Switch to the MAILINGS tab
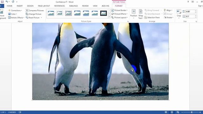Screen dimensions: 203x114 click(73, 6)
